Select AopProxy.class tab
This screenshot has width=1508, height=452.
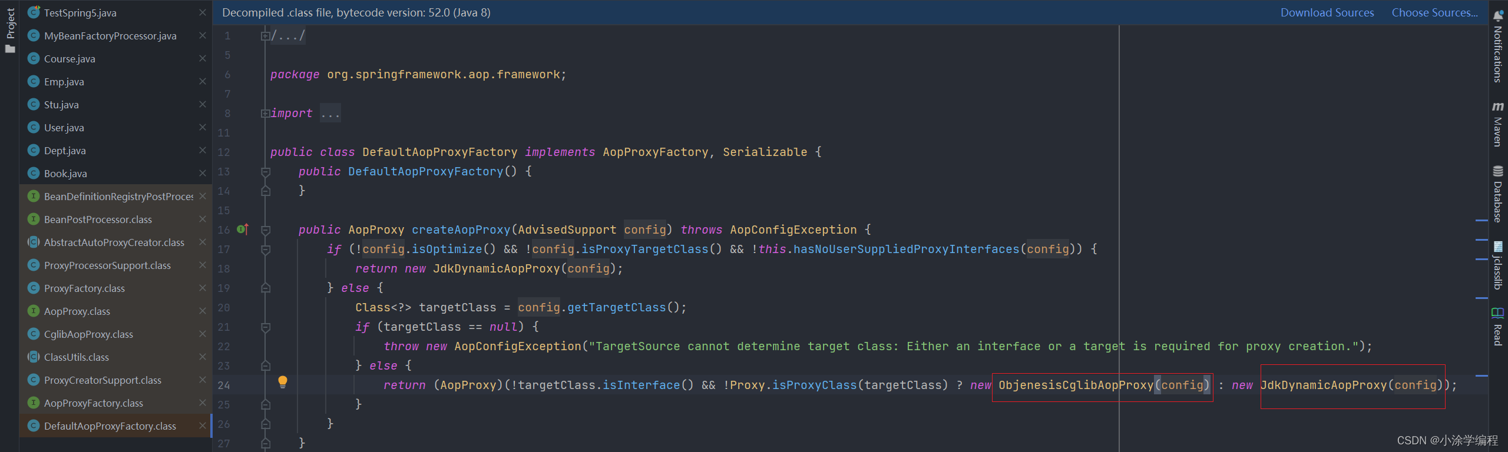pyautogui.click(x=77, y=311)
